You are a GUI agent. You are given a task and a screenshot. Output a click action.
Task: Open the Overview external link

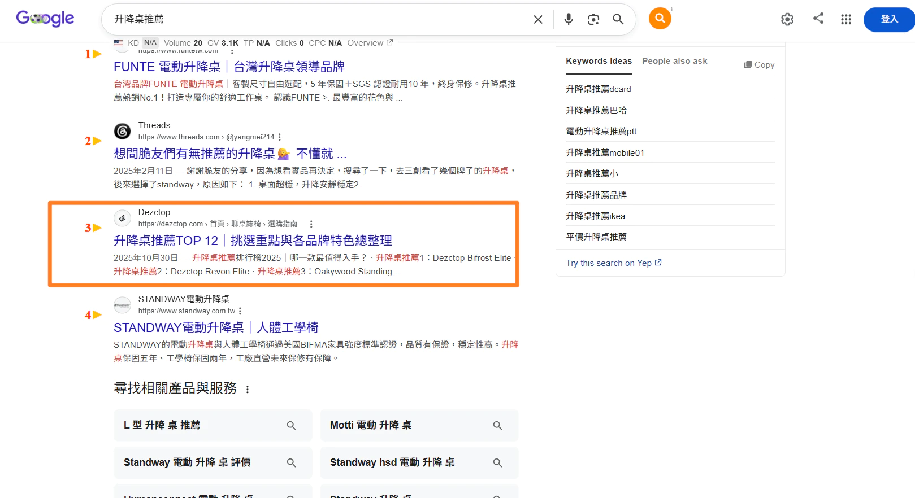(x=370, y=43)
